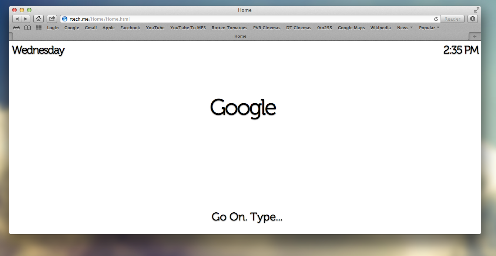Enter full screen with the arrows icon
The height and width of the screenshot is (256, 496).
point(476,10)
